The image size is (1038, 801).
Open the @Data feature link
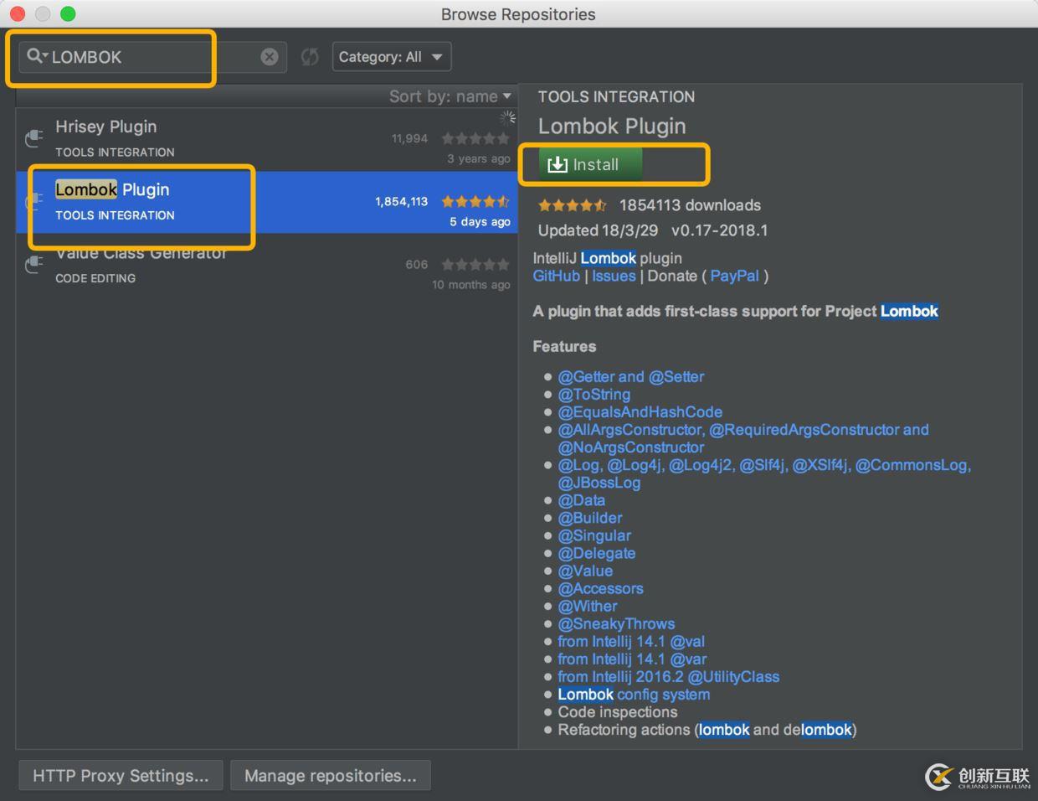(582, 500)
